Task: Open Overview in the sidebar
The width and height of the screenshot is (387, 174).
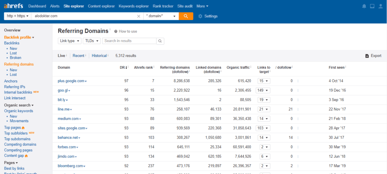Action: (12, 30)
